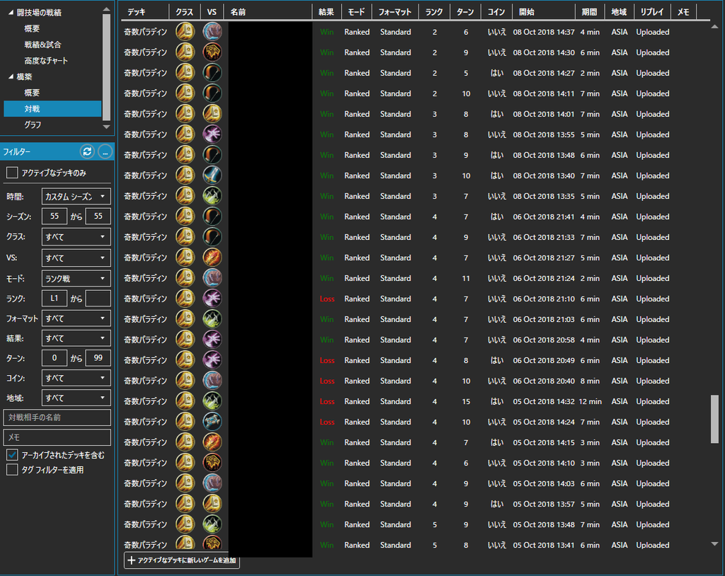Screen dimensions: 725x576
Task: Sort by ターン column header
Action: [465, 12]
